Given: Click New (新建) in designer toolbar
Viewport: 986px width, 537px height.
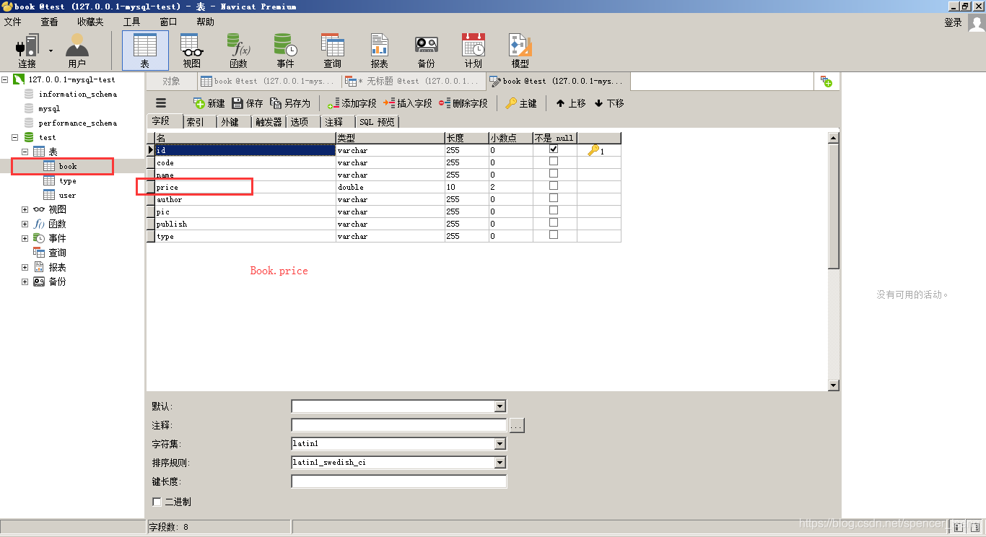Looking at the screenshot, I should coord(209,103).
